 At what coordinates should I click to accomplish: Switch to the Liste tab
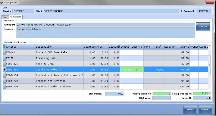click(5, 17)
